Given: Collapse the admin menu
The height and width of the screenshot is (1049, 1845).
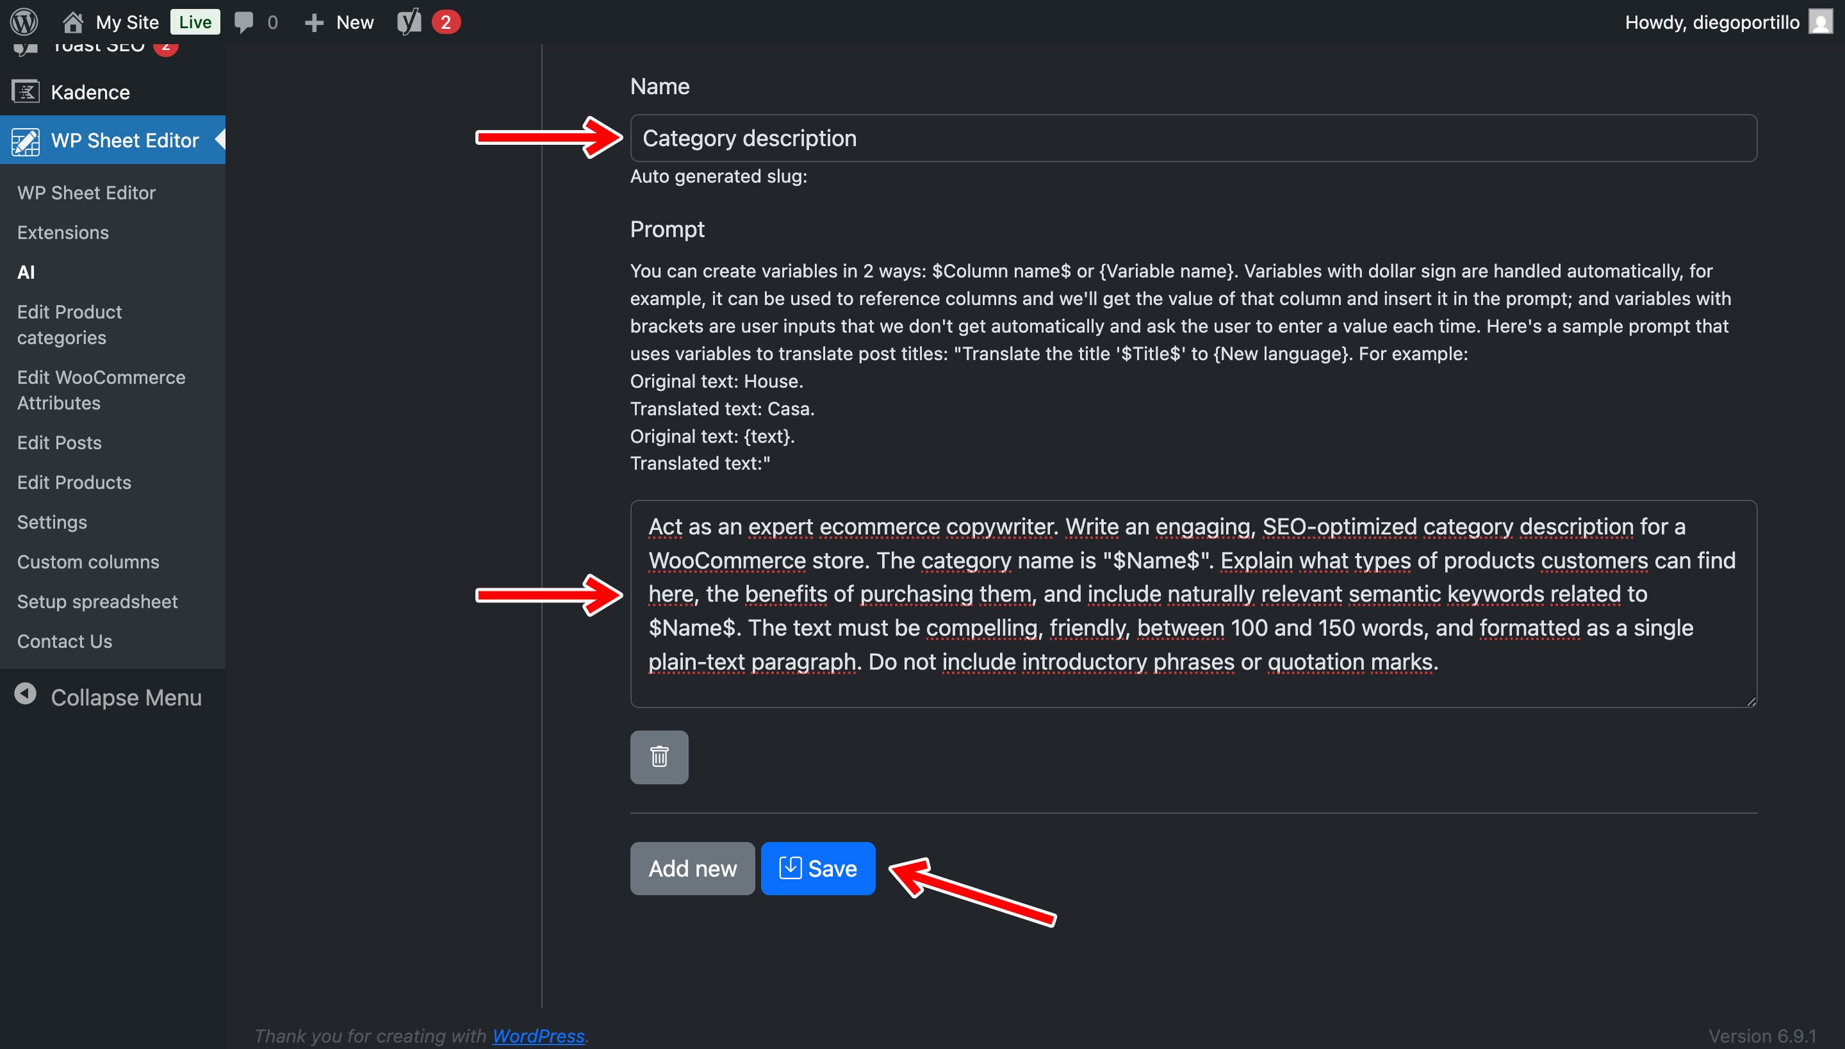Looking at the screenshot, I should (108, 697).
